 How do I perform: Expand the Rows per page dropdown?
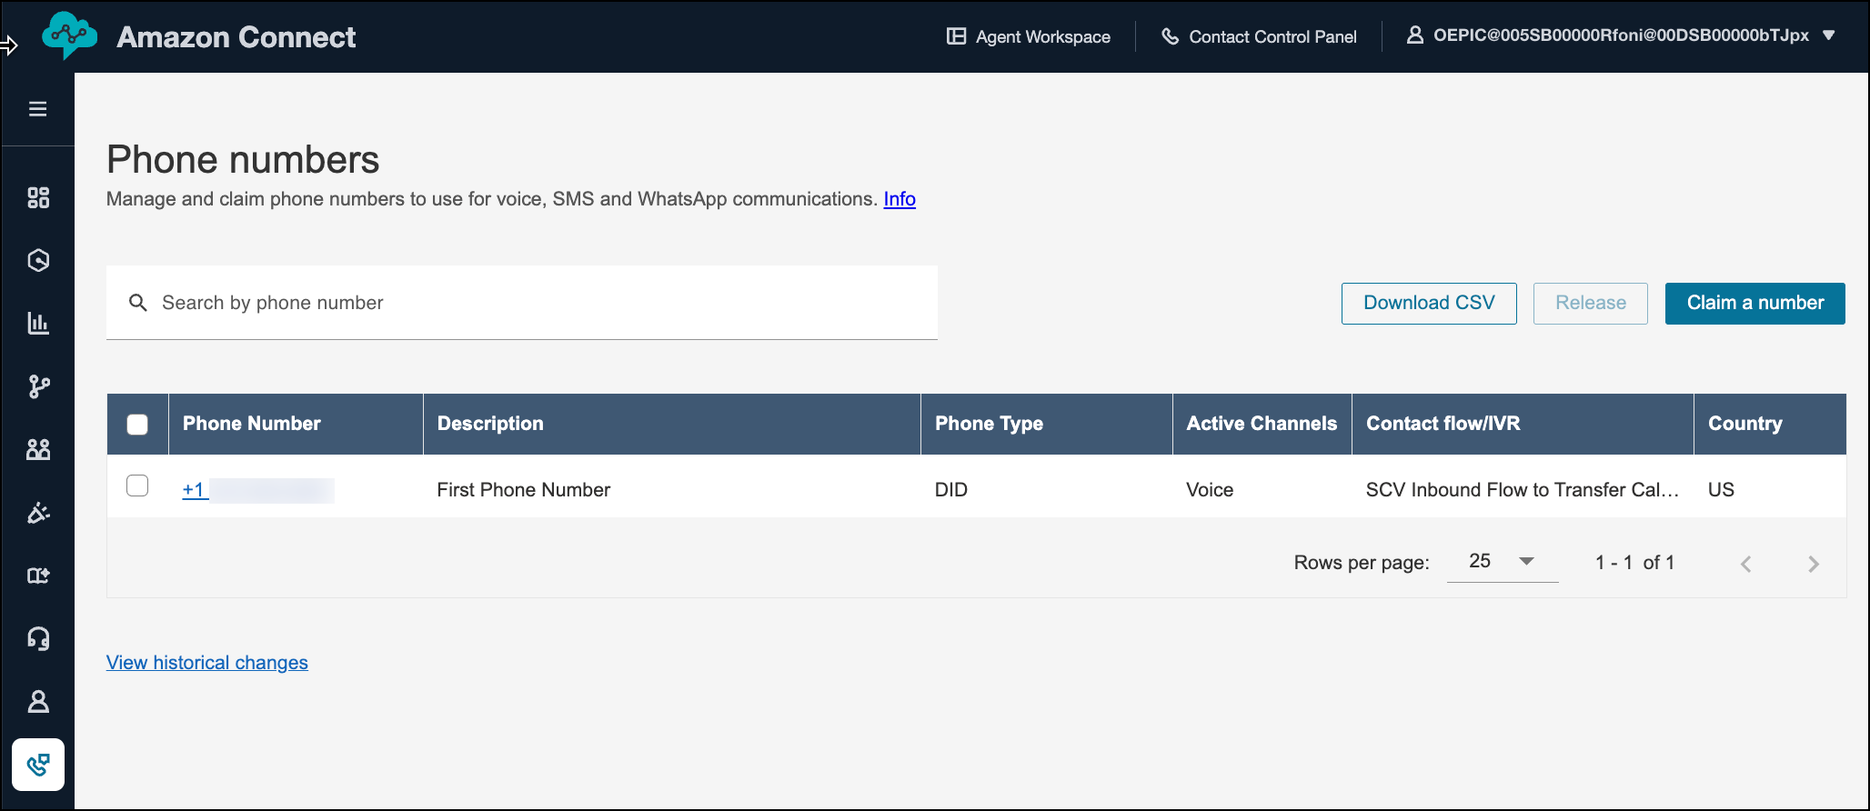tap(1503, 562)
